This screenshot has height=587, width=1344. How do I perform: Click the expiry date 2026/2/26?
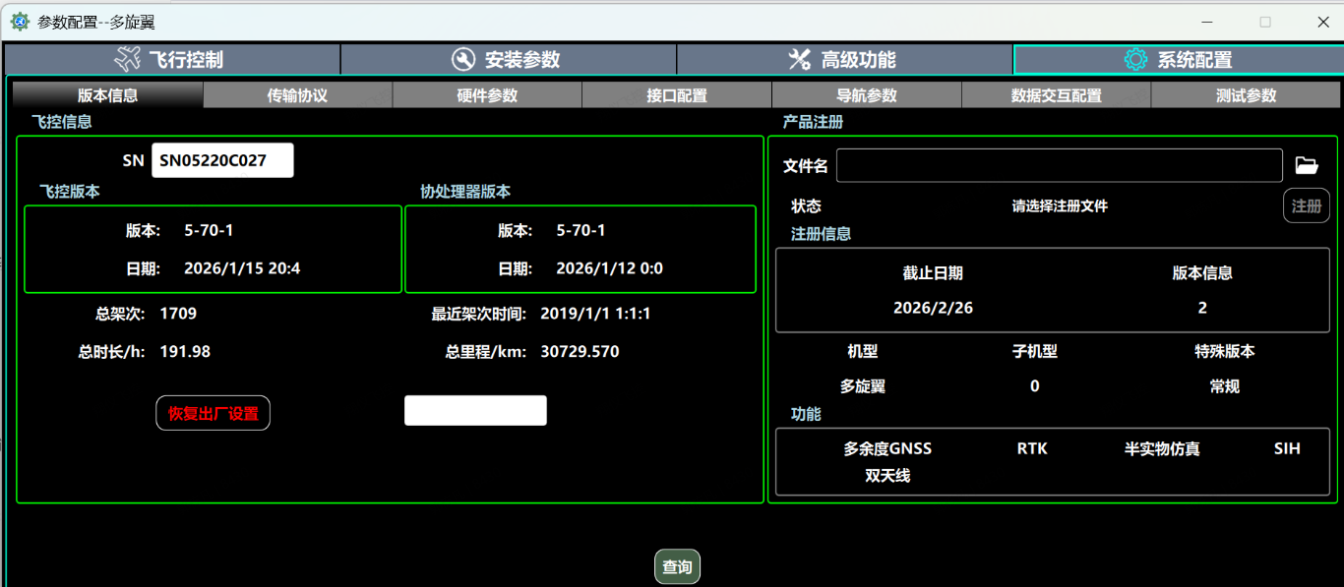[933, 308]
